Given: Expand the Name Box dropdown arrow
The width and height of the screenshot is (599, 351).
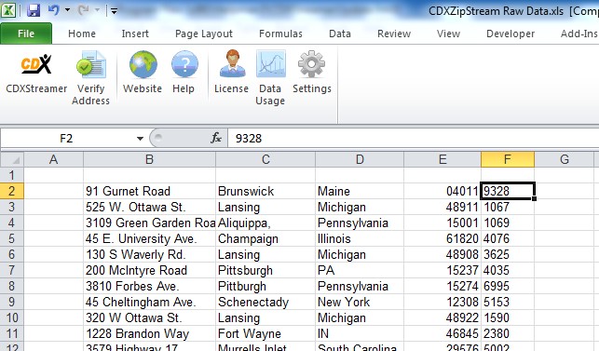Looking at the screenshot, I should click(140, 139).
